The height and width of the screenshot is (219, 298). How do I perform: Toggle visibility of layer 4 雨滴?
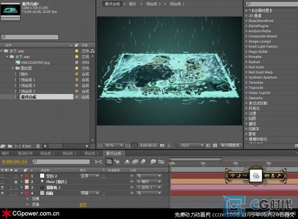(x=2, y=193)
